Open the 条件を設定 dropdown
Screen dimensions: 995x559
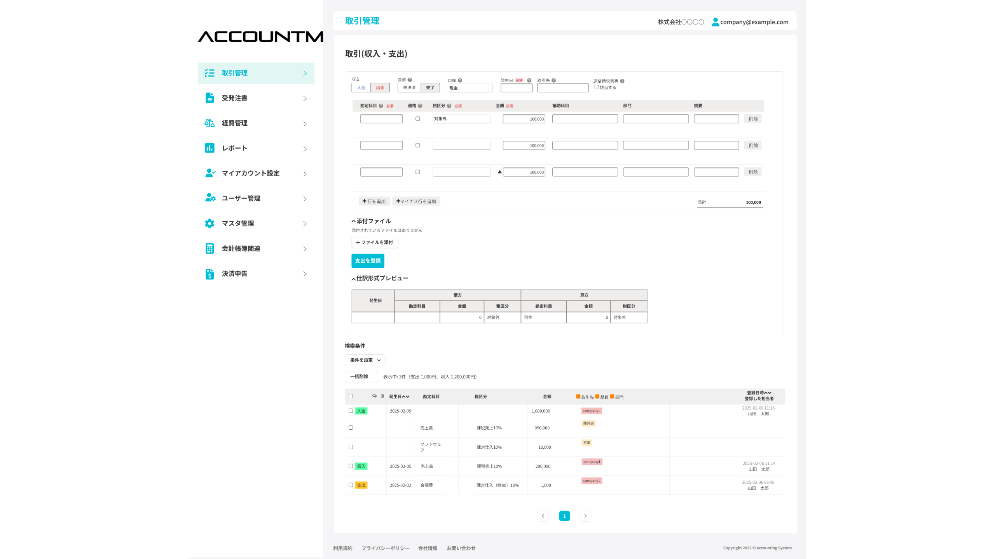coord(365,360)
